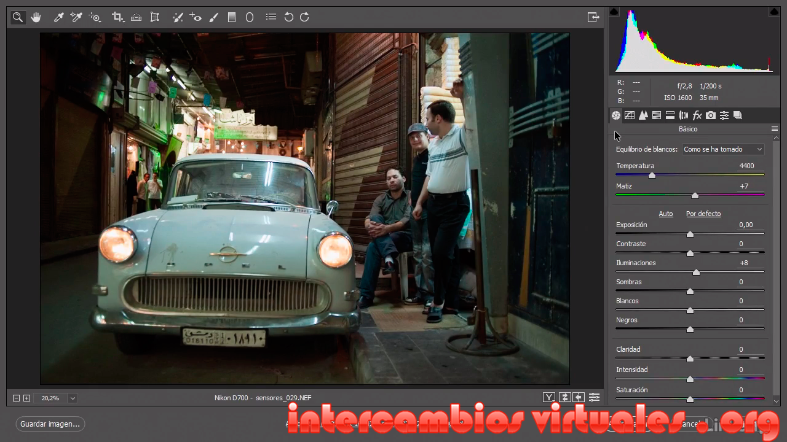Open the Básico panel options menu
The image size is (787, 442).
pyautogui.click(x=775, y=129)
